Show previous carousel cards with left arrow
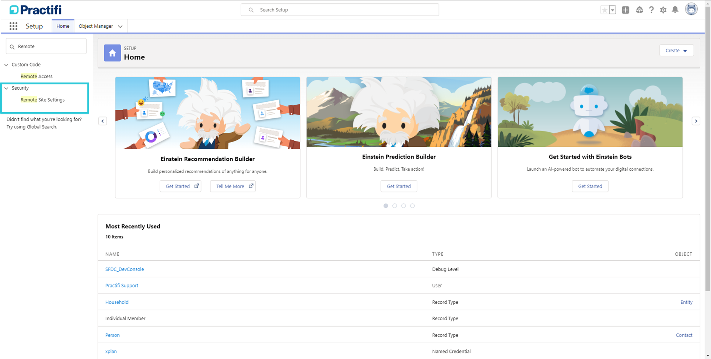The width and height of the screenshot is (711, 359). click(103, 121)
